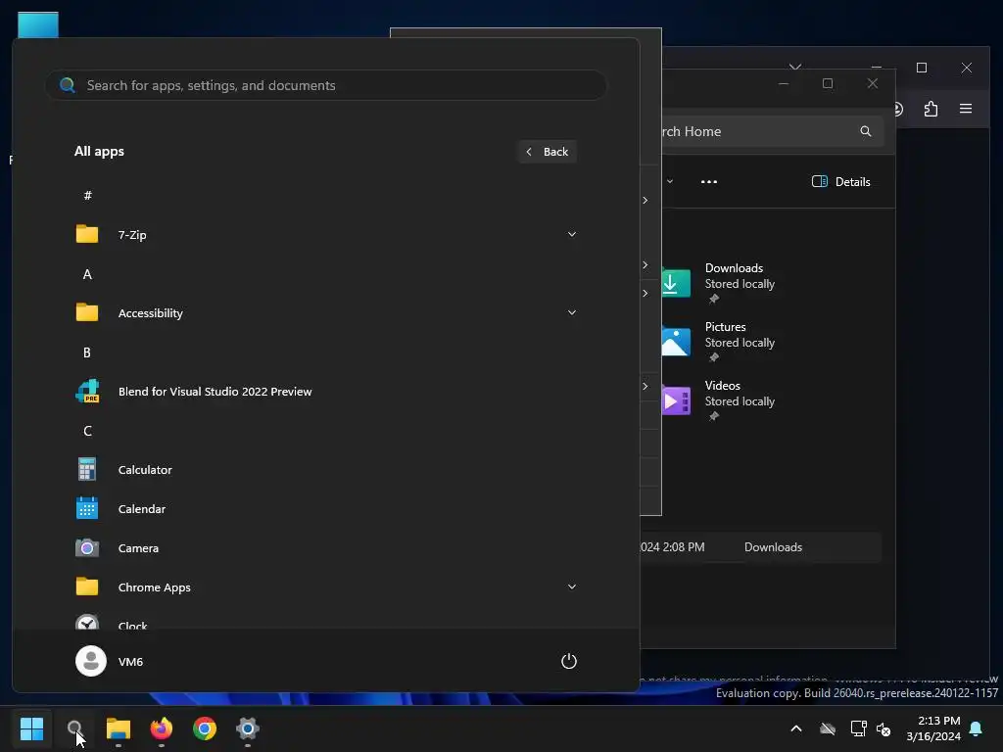Open the Chrome Apps folder icon
The height and width of the screenshot is (752, 1003).
87,587
